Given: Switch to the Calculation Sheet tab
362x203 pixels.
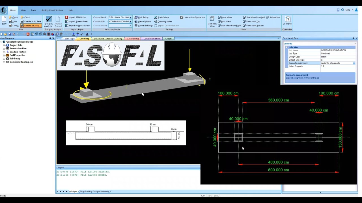Looking at the screenshot, I should coord(152,39).
